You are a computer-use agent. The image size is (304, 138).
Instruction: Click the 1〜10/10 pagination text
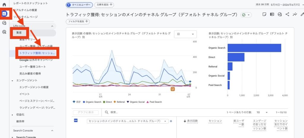coord(281,112)
